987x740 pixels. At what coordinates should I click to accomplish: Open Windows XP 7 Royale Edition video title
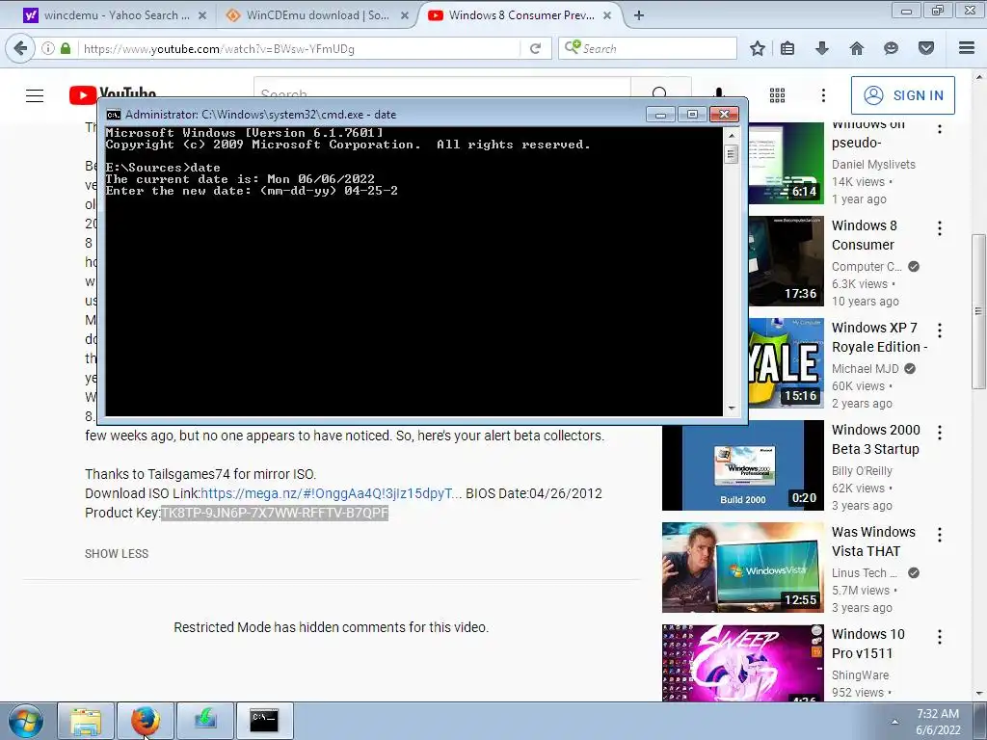point(879,337)
